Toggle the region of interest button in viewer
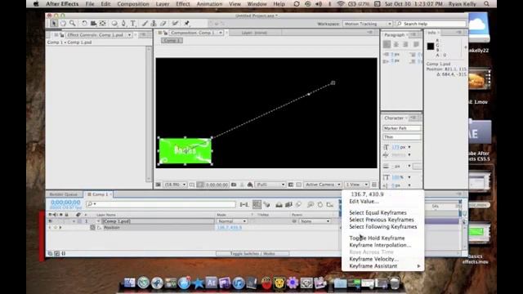Screen dimensions: 523x294 point(291,185)
